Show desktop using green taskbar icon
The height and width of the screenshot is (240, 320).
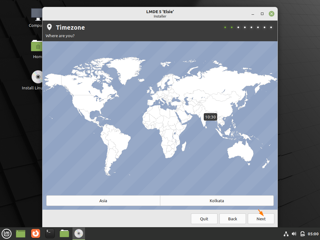(21, 234)
